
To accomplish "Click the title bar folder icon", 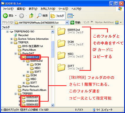I will click(x=3, y=4).
